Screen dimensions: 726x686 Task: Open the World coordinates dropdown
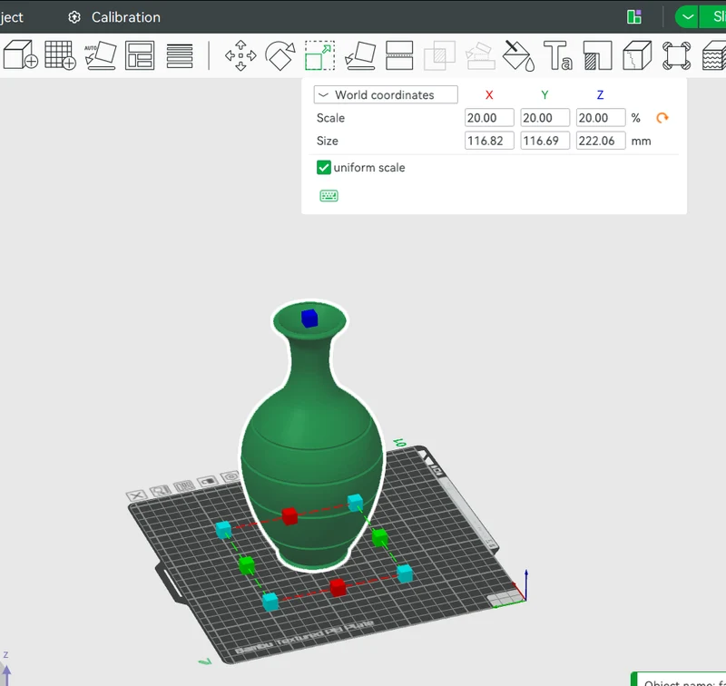point(386,95)
